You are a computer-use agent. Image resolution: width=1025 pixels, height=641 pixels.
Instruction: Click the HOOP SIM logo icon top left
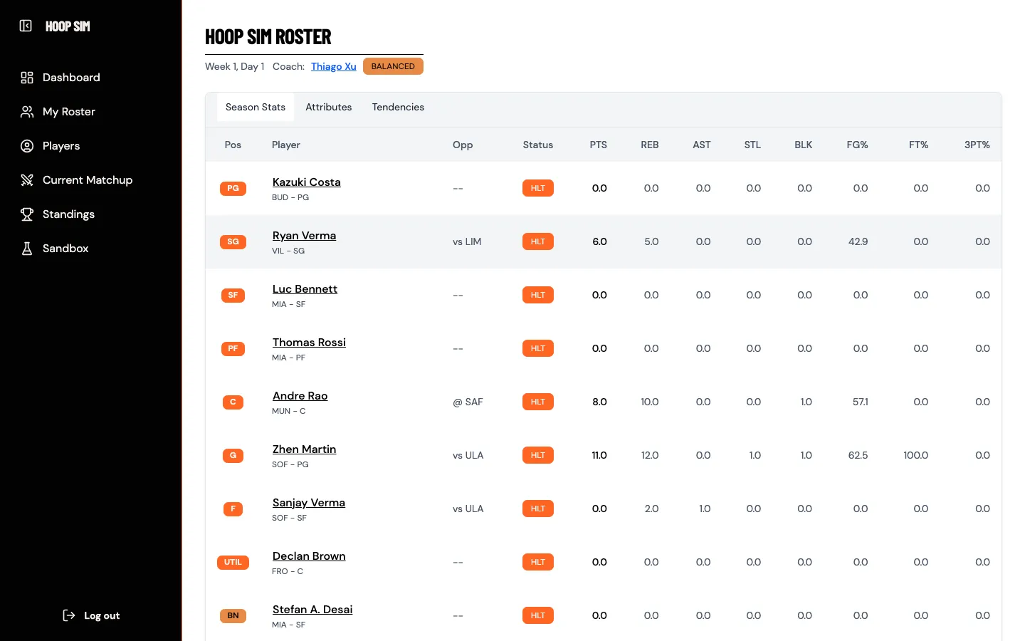26,26
